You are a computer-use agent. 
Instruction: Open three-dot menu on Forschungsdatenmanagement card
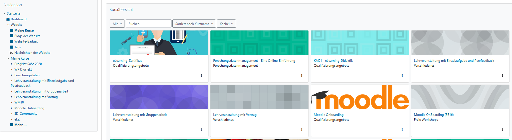(x=302, y=76)
